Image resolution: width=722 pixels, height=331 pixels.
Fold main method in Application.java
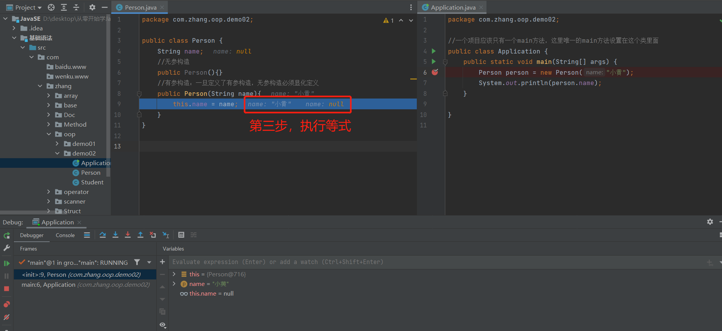[x=445, y=62]
